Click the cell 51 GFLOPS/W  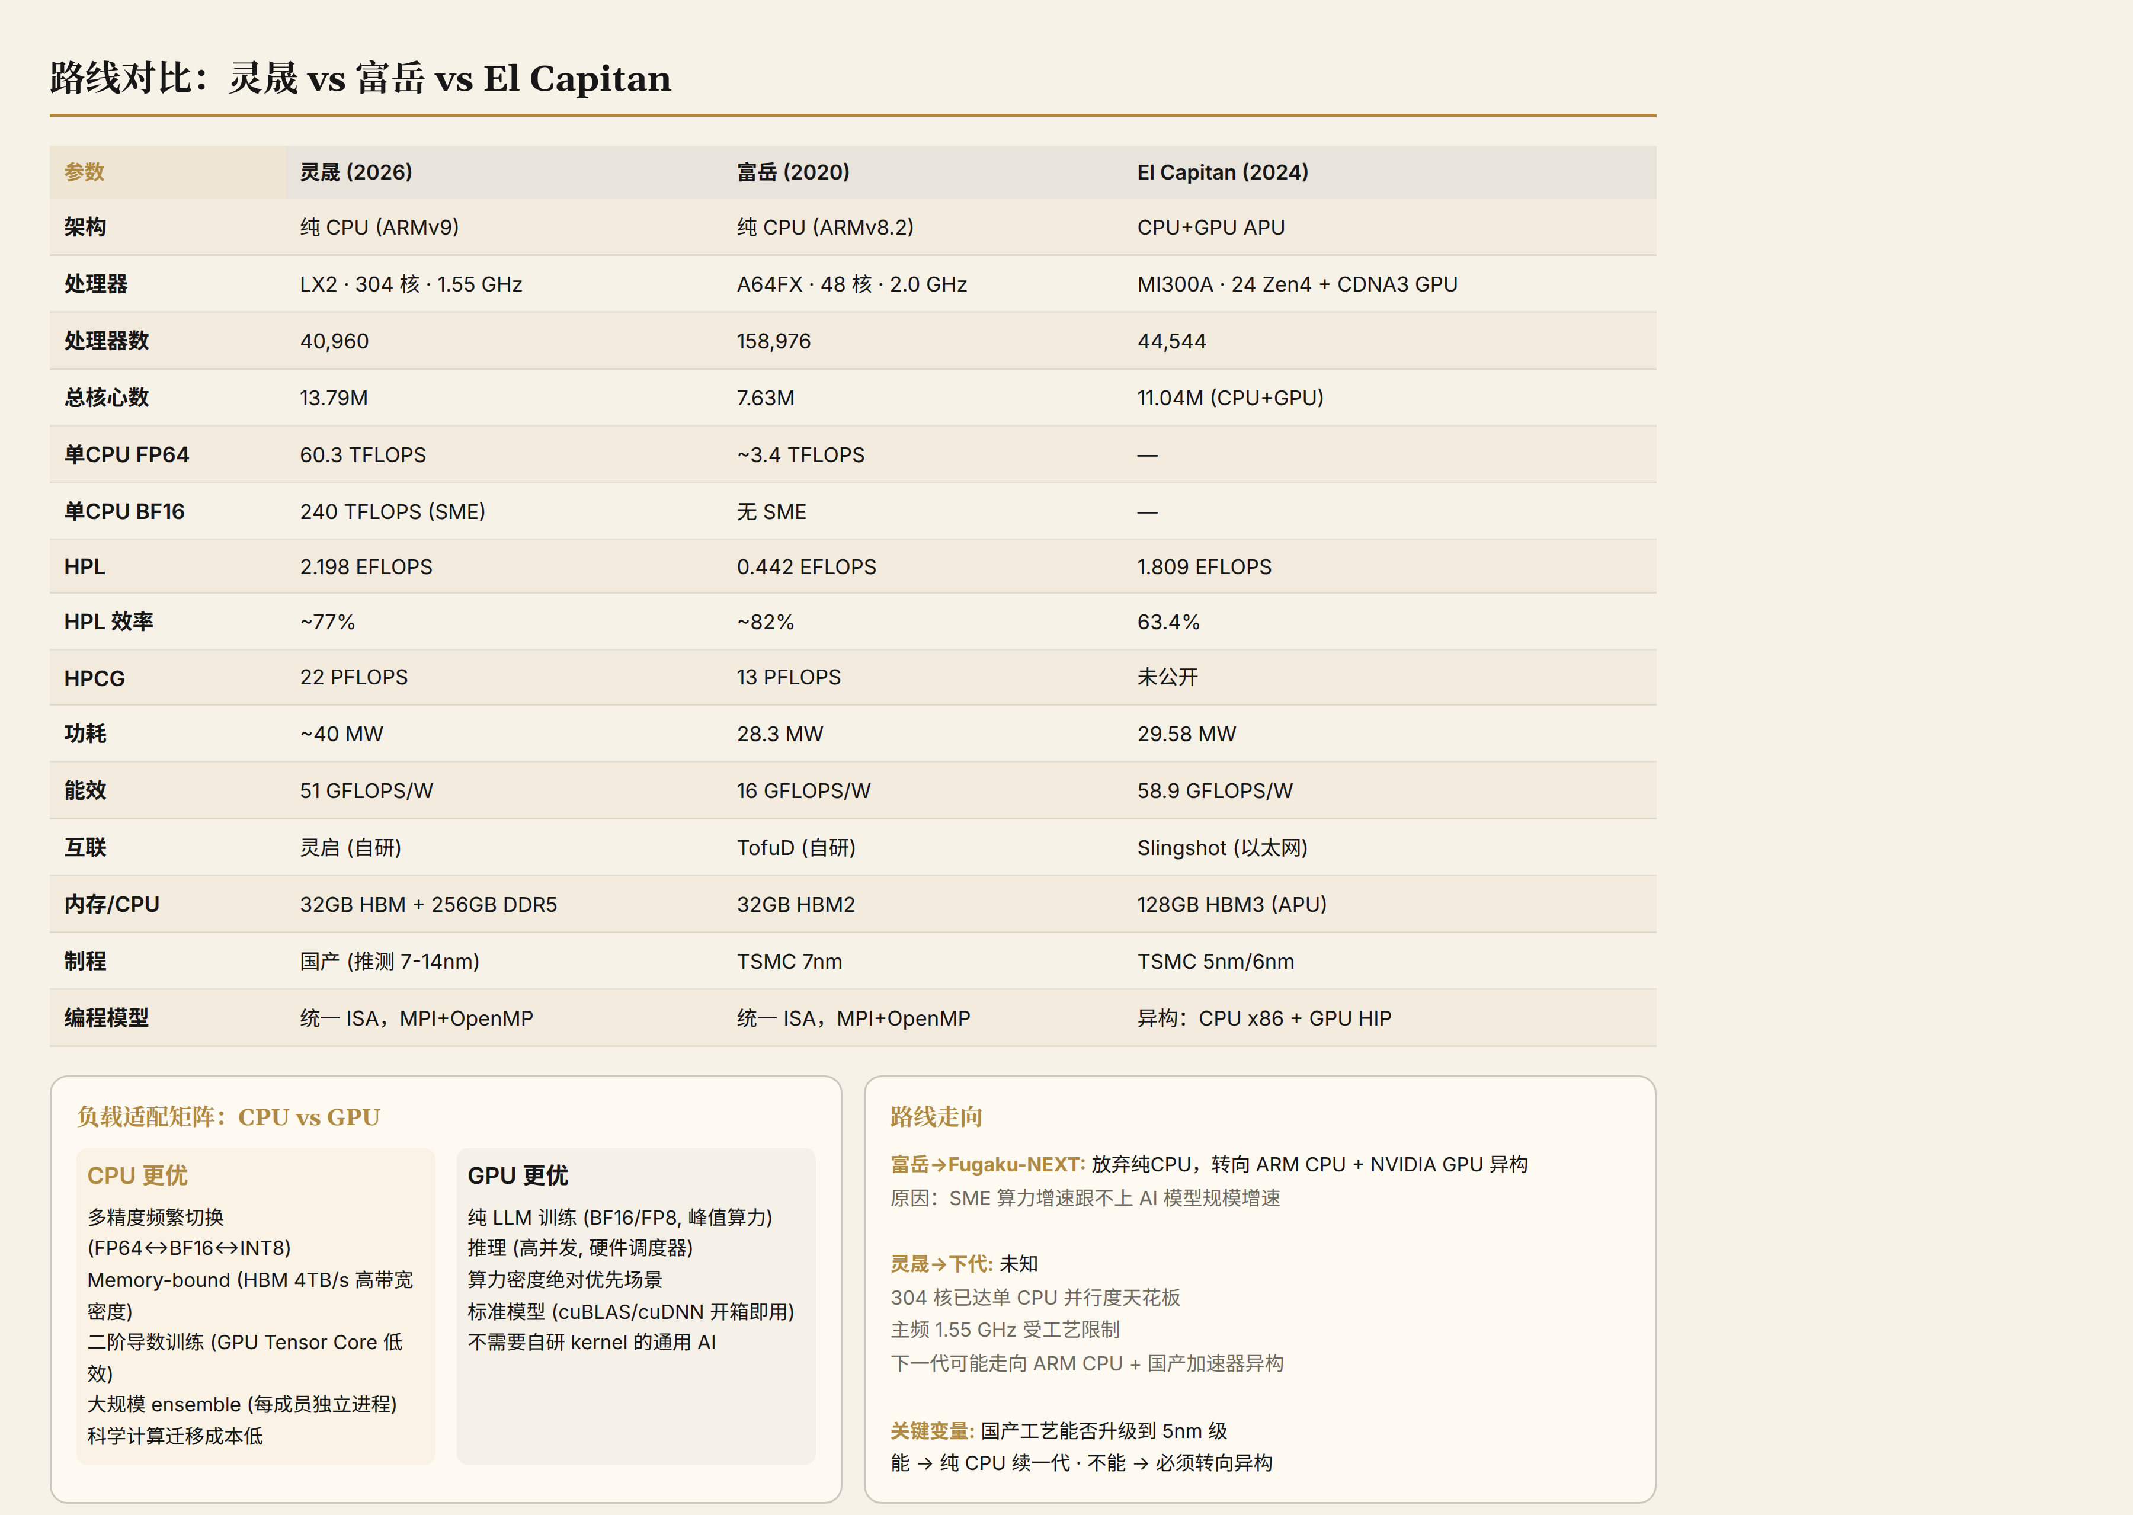[367, 791]
